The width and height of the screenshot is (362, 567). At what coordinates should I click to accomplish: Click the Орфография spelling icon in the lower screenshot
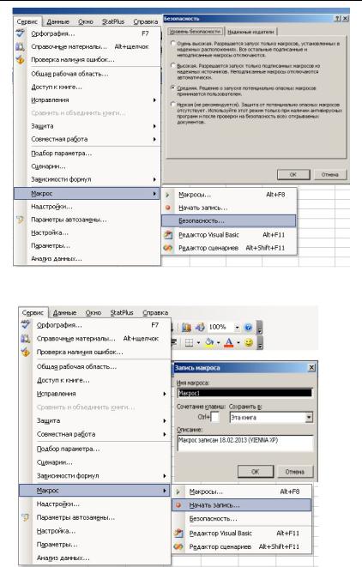coord(26,325)
